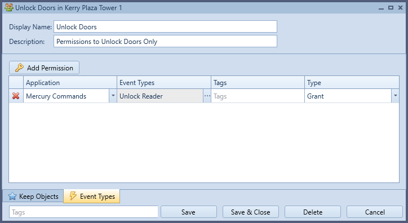Delete the Mercury Commands permission row
Screen dimensions: 408x223
pyautogui.click(x=16, y=96)
